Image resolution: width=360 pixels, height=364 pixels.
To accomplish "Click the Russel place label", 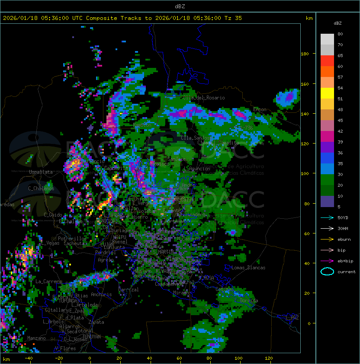I will click(120, 241).
